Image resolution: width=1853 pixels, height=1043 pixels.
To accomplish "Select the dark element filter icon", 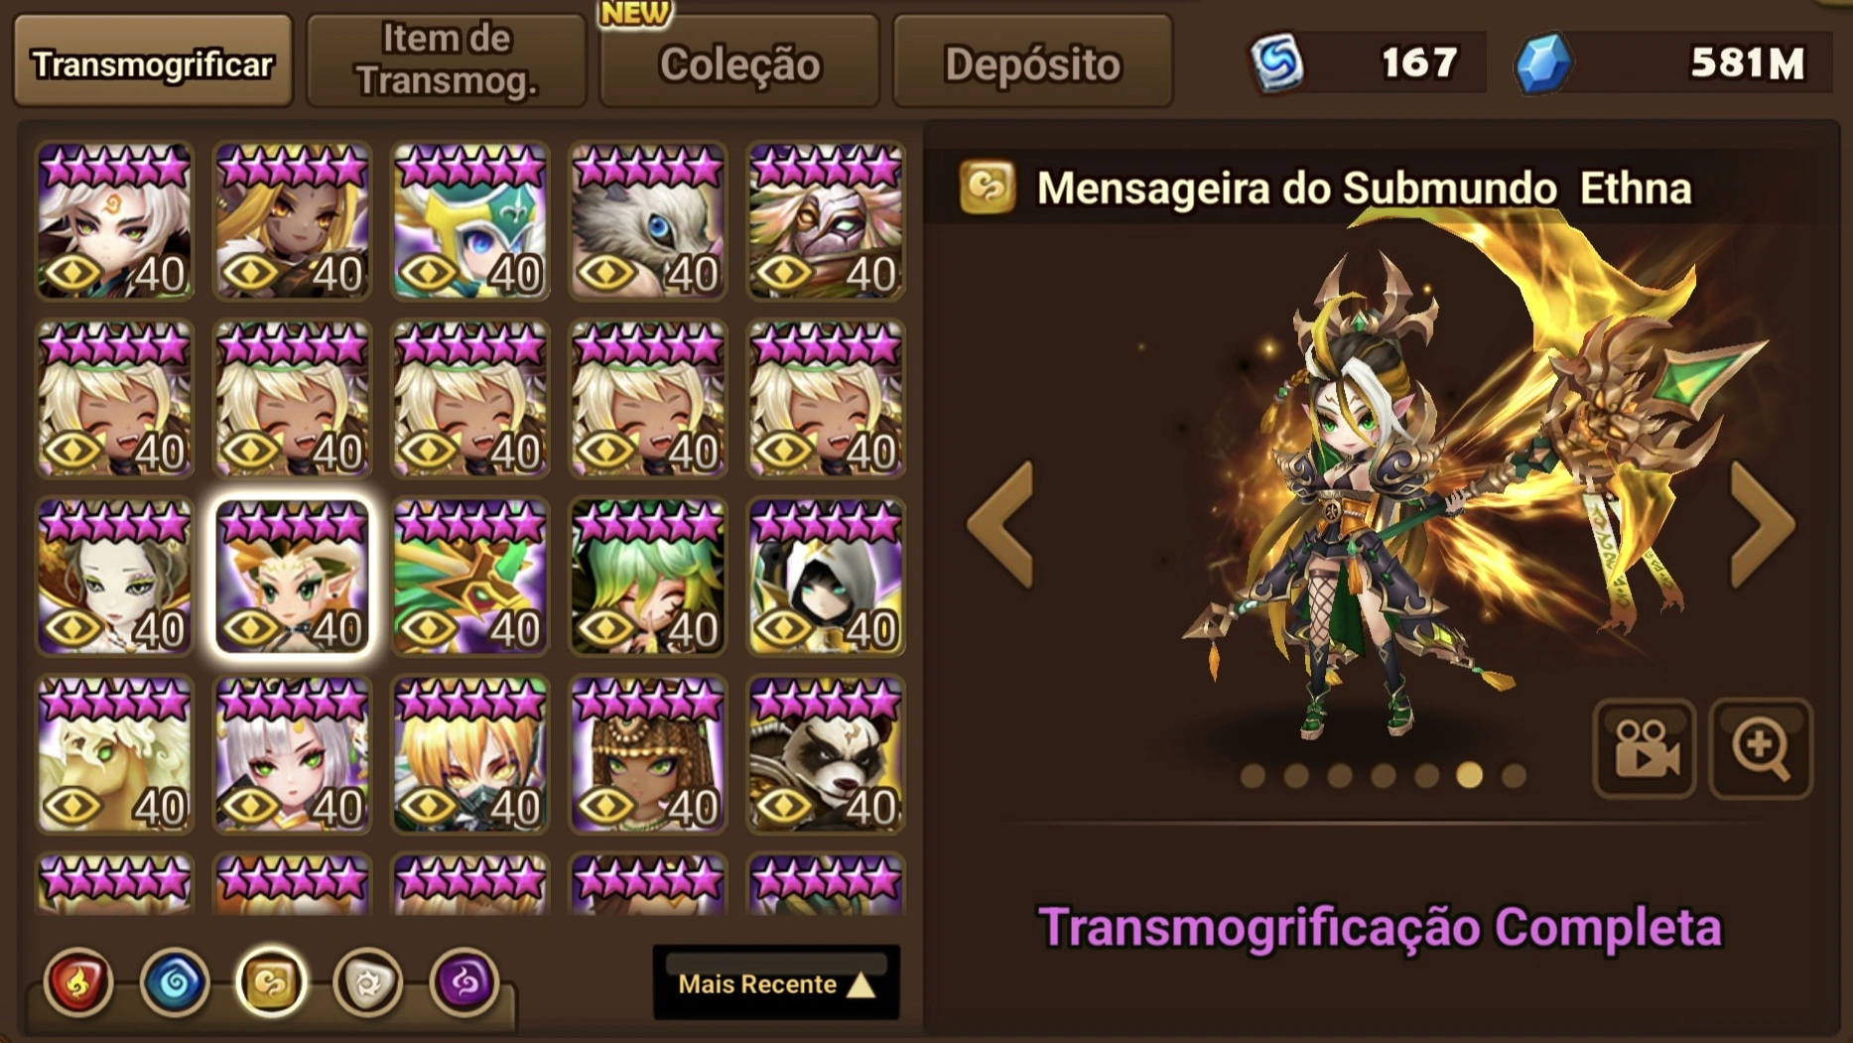I will click(463, 982).
